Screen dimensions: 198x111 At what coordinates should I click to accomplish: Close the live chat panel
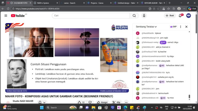pos(186,27)
